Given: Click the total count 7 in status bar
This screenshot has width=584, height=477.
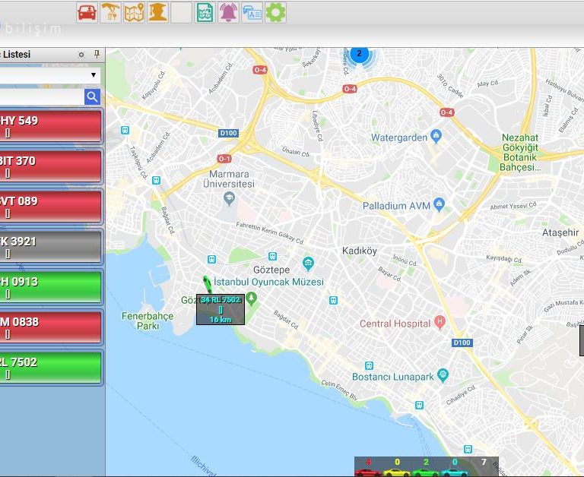Looking at the screenshot, I should pos(484,462).
